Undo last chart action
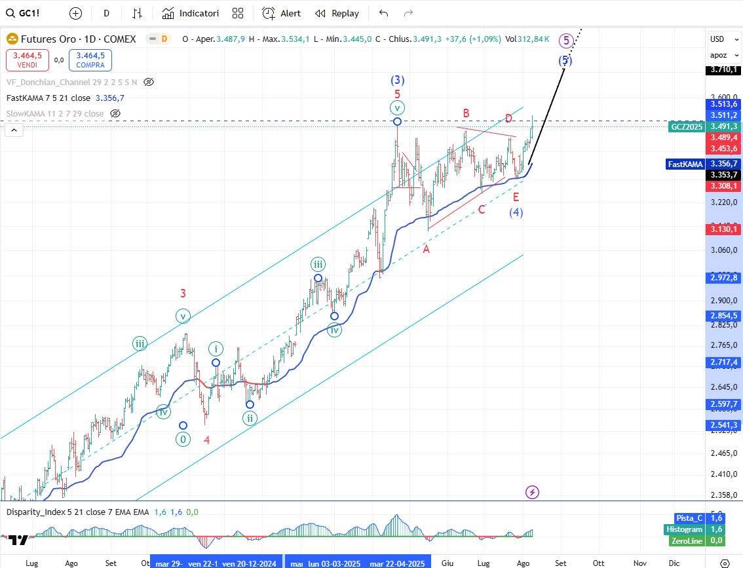 tap(384, 13)
